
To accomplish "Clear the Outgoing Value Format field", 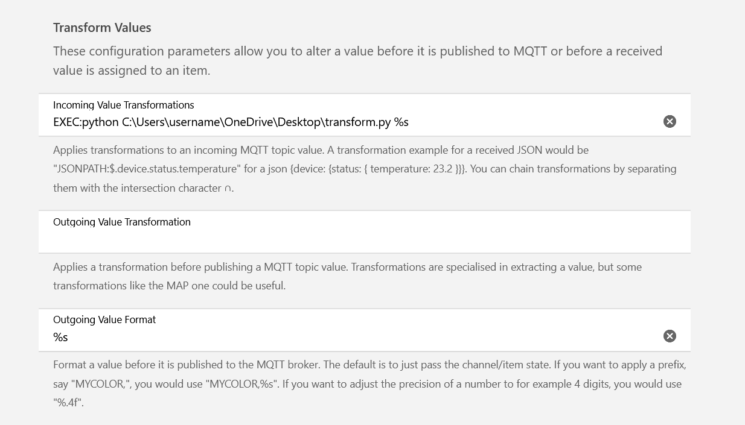I will click(x=670, y=336).
